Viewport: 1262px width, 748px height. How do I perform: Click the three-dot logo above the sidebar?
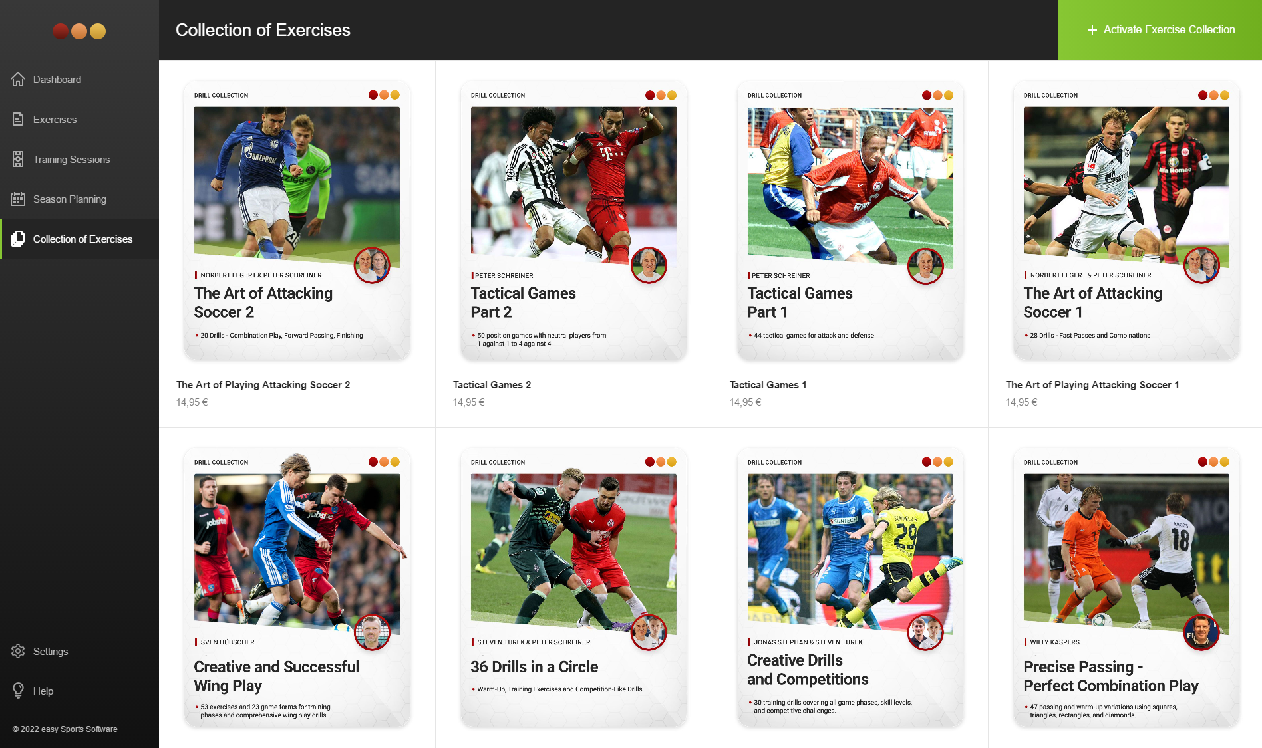[x=79, y=31]
